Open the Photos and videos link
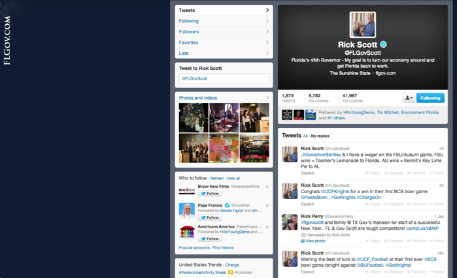Image resolution: width=457 pixels, height=278 pixels. [x=198, y=98]
